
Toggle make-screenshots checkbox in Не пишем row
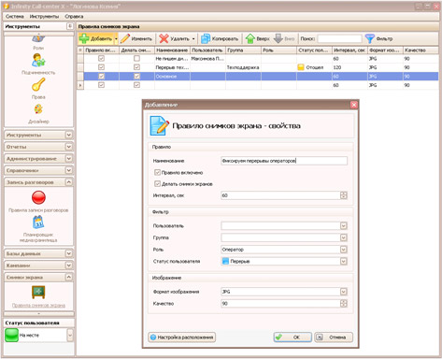(x=136, y=58)
